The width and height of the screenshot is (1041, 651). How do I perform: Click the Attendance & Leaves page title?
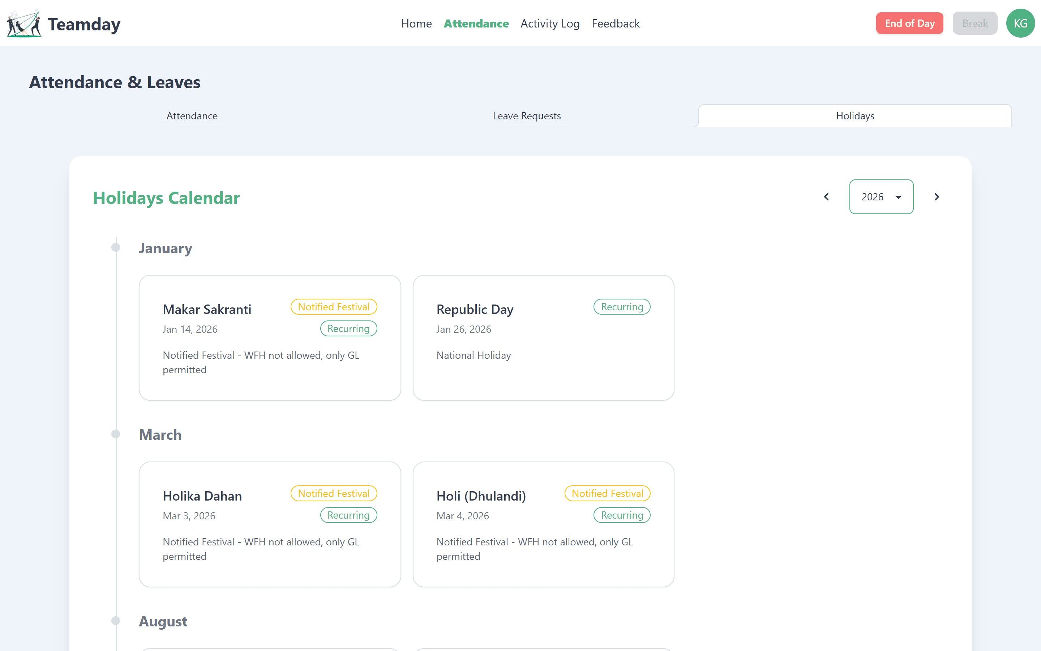[115, 82]
